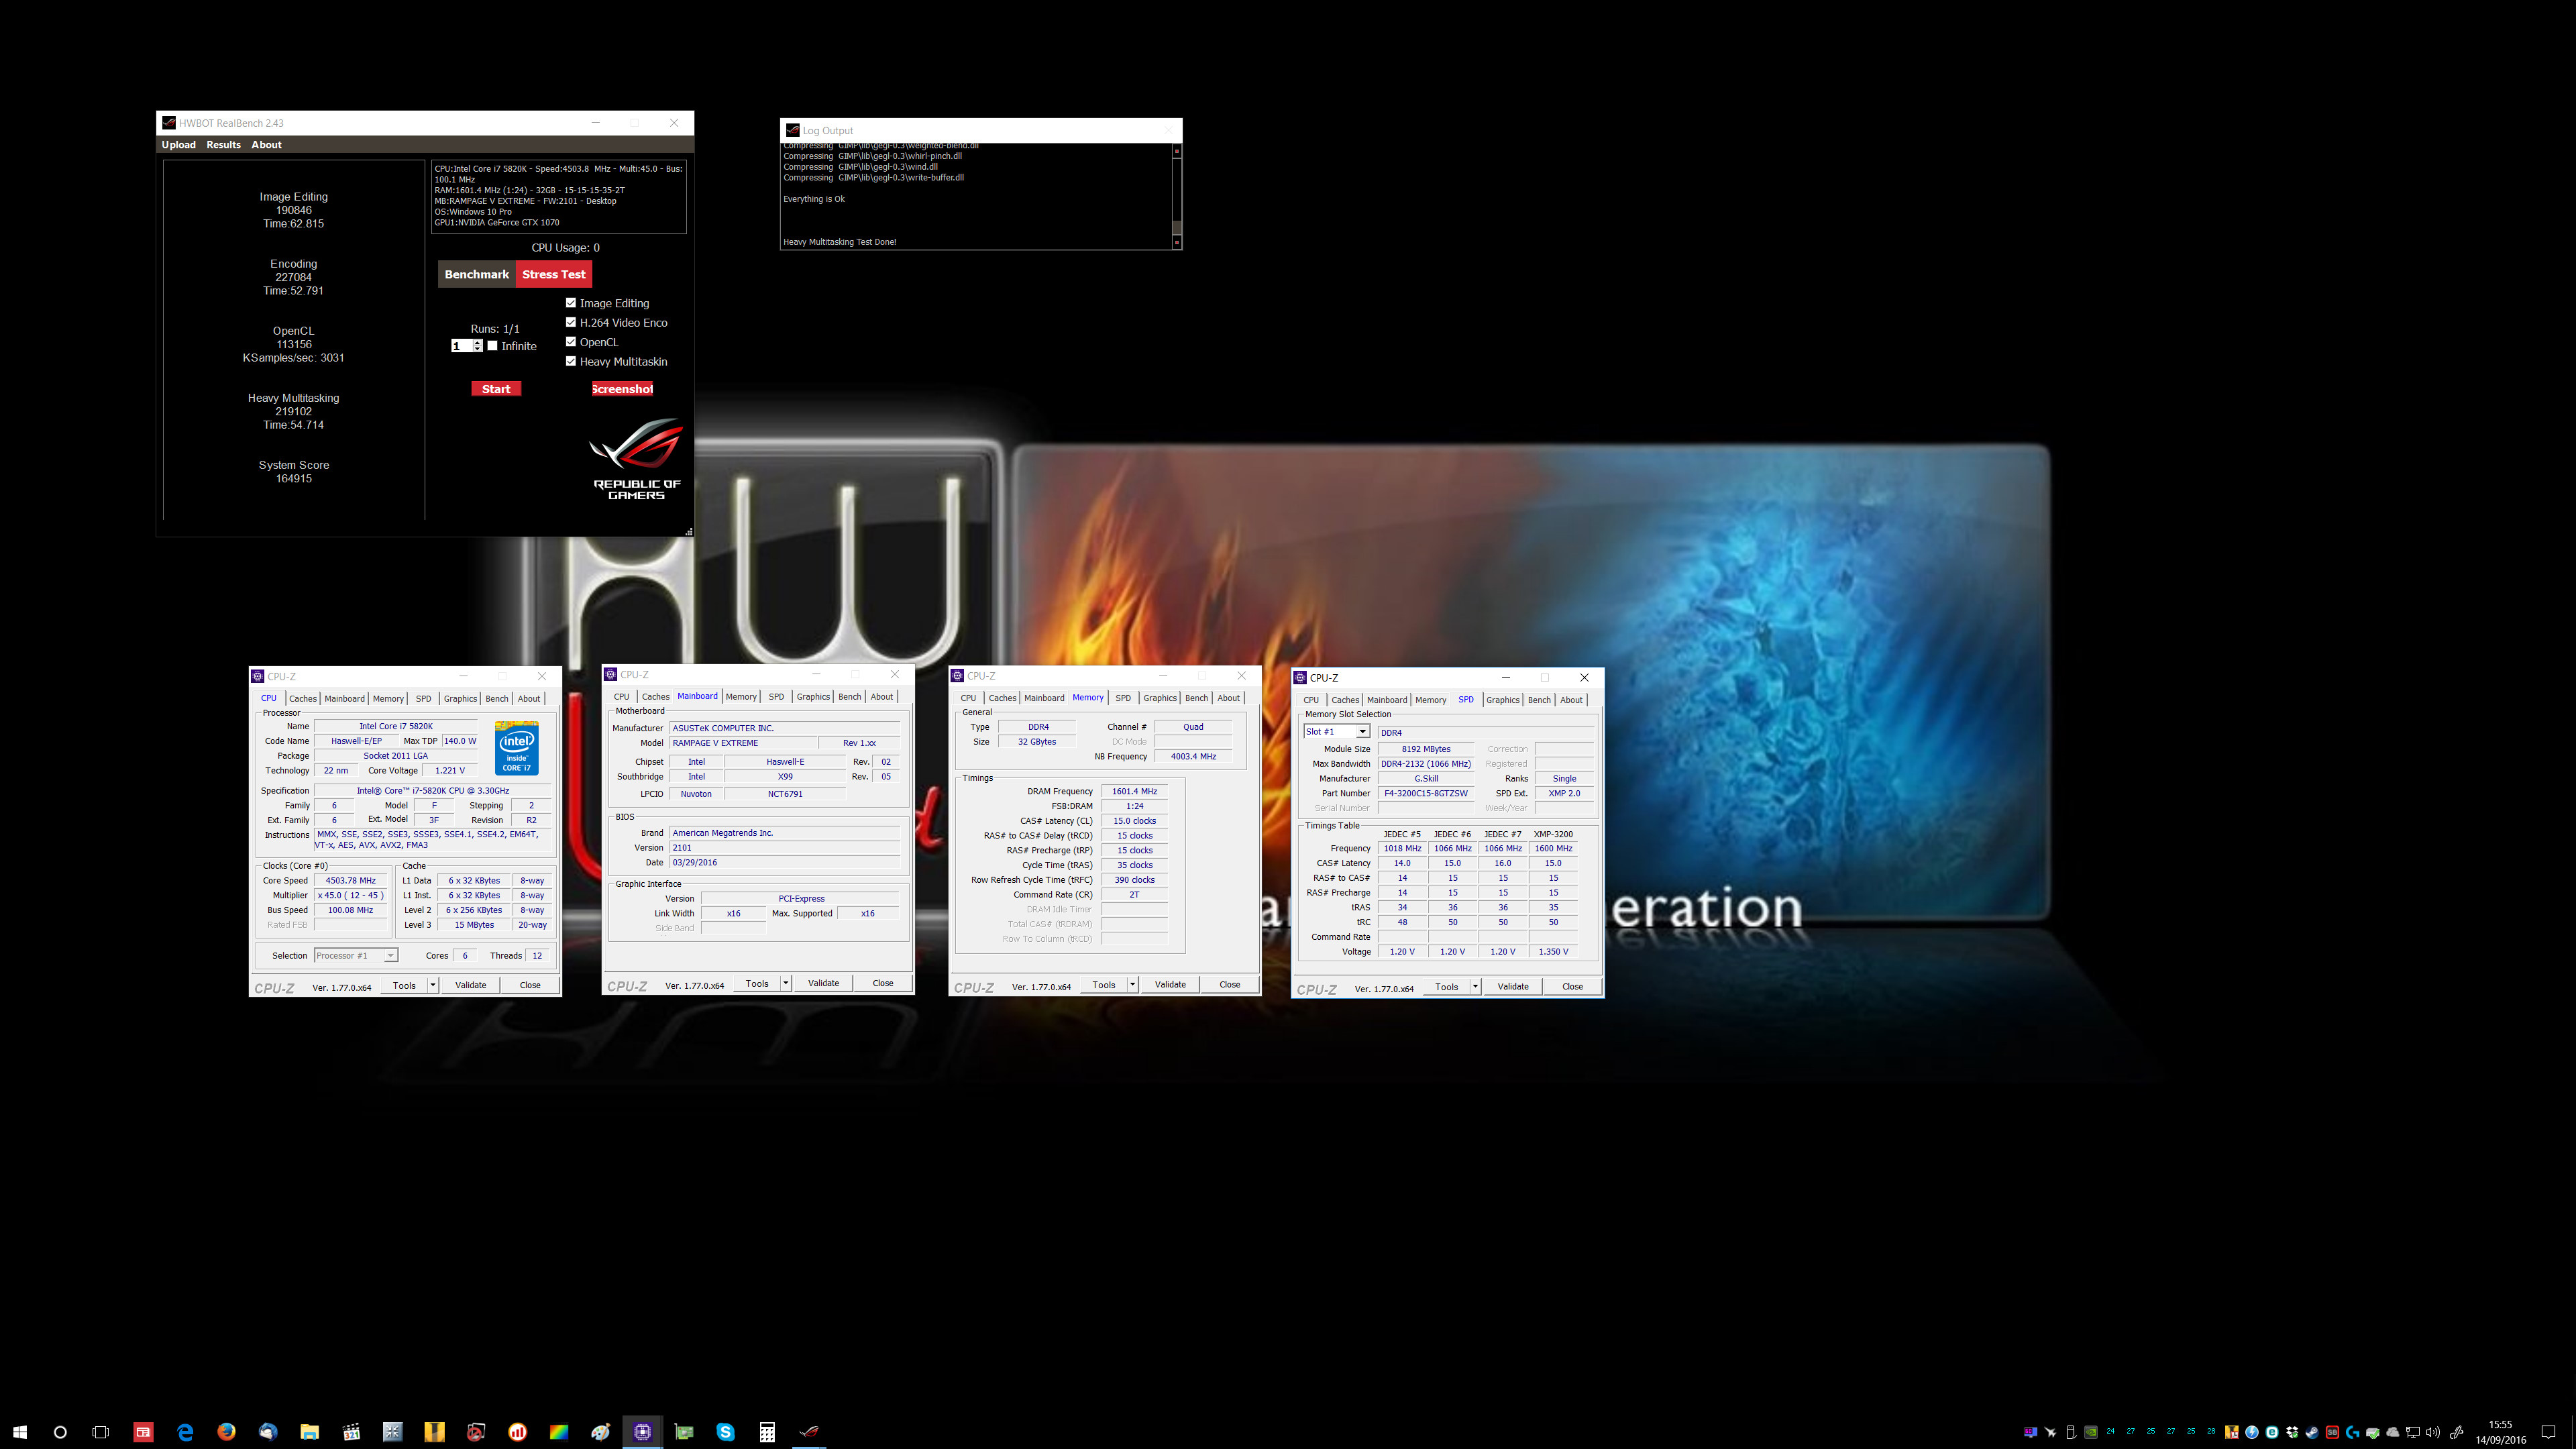Open Task View from taskbar
The width and height of the screenshot is (2576, 1449).
tap(100, 1432)
